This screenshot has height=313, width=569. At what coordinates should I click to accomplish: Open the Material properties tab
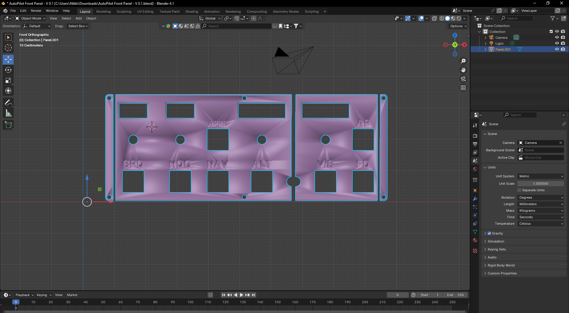click(475, 240)
